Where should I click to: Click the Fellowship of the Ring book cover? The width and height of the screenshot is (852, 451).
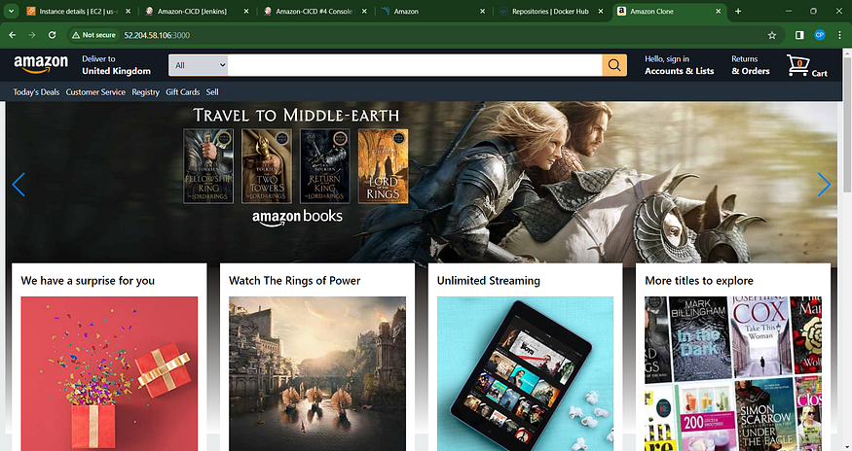tap(208, 166)
